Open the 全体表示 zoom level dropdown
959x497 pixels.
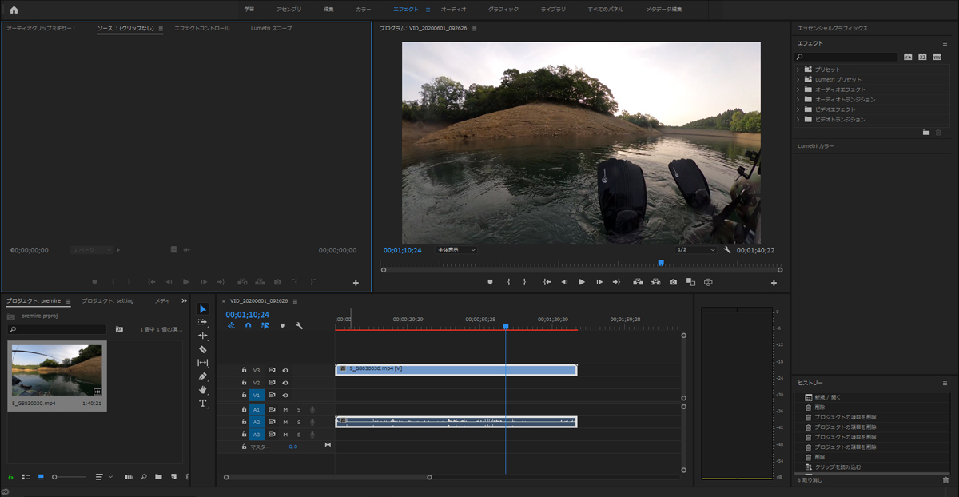coord(456,250)
